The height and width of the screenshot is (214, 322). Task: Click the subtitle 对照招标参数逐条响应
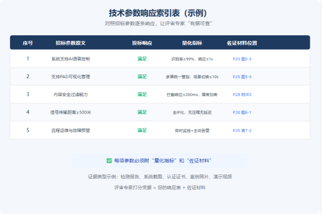pyautogui.click(x=158, y=23)
